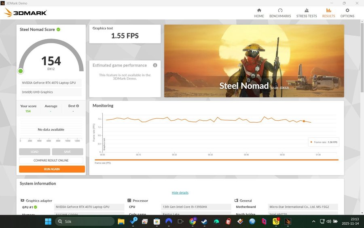The height and width of the screenshot is (228, 364).
Task: Click the 3DMark logo in header
Action: [x=26, y=13]
